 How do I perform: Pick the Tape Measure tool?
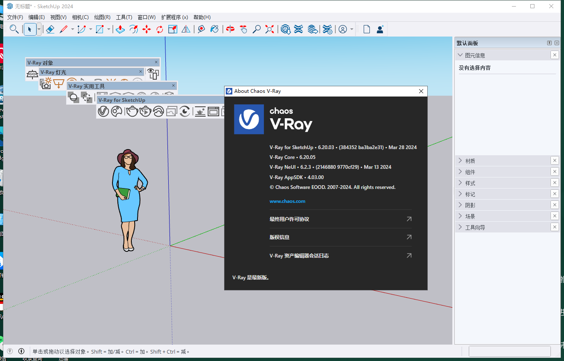201,29
